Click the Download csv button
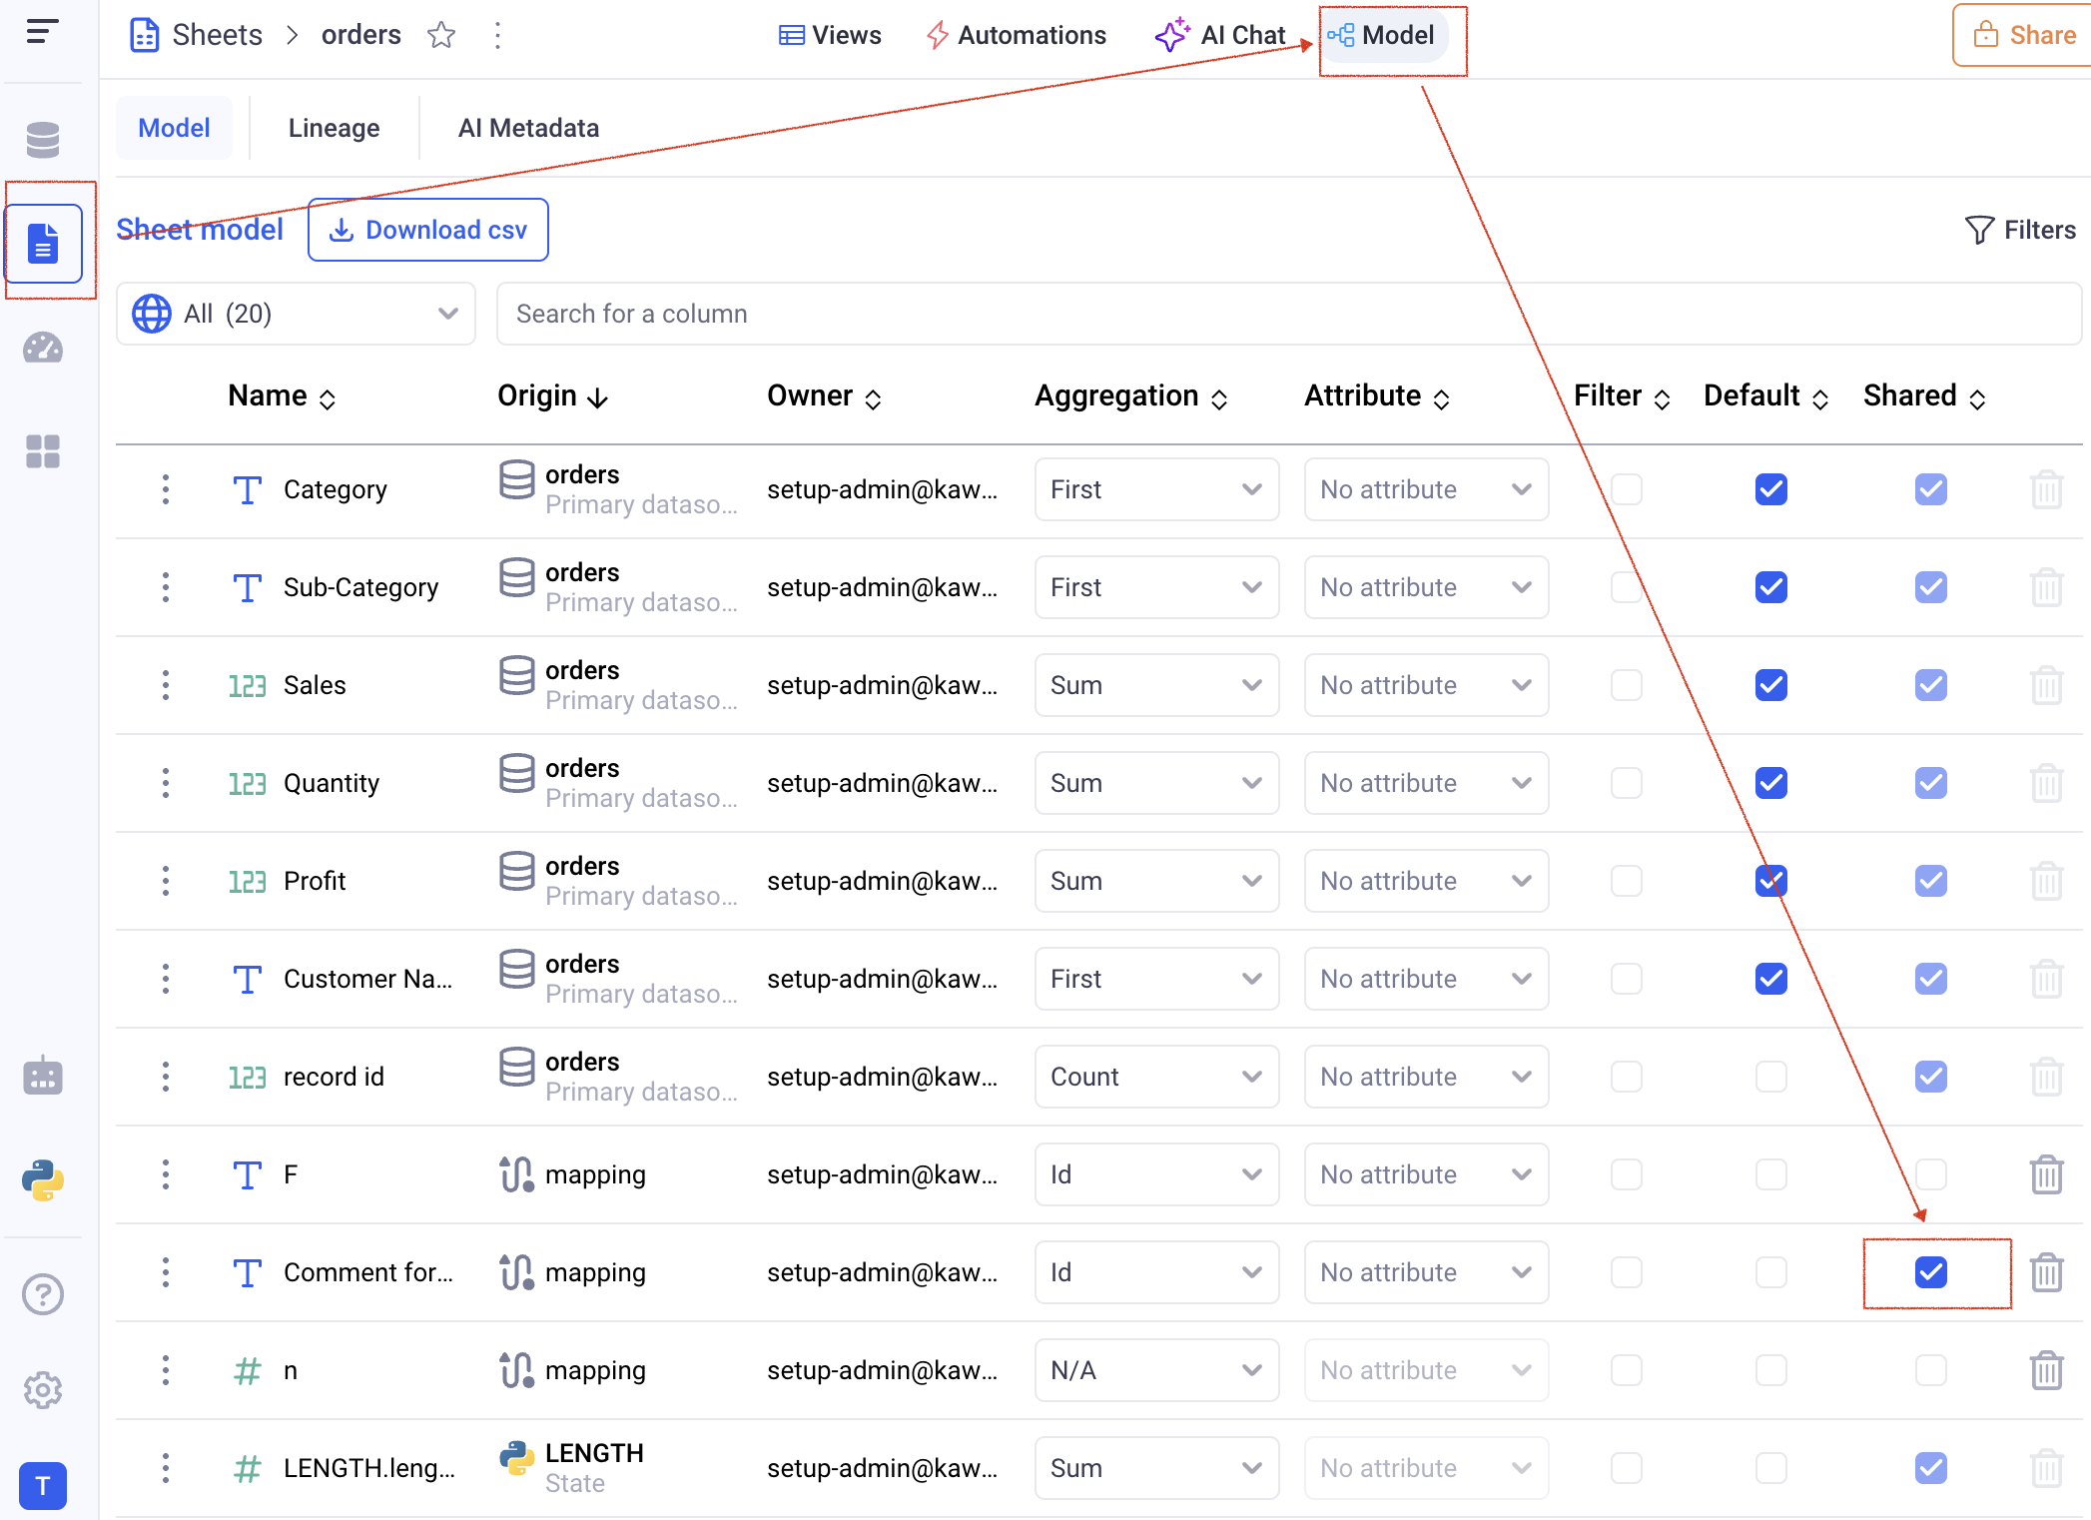The image size is (2091, 1520). coord(427,230)
